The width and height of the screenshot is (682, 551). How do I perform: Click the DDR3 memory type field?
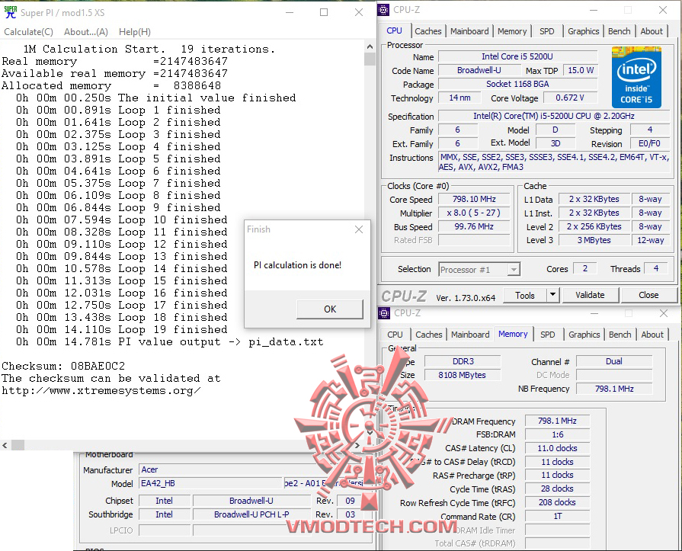[463, 361]
